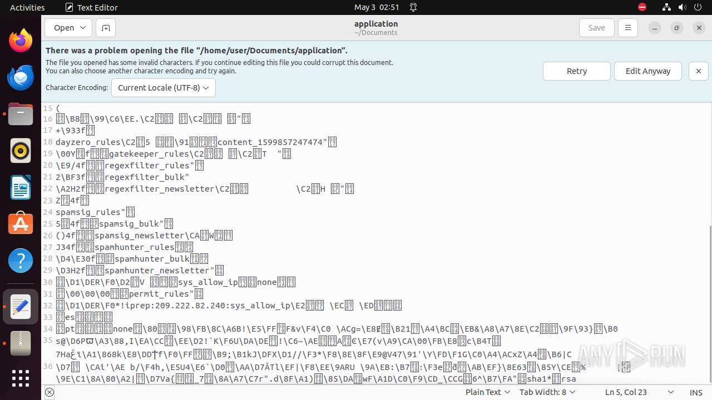The width and height of the screenshot is (712, 400).
Task: Open the power tray icon
Action: click(698, 7)
